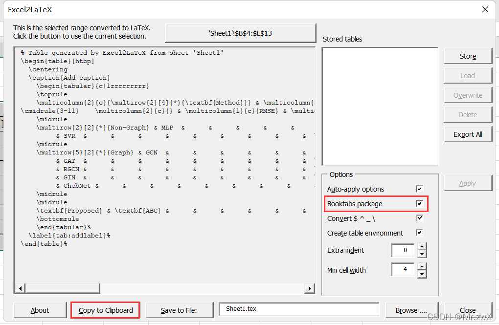This screenshot has width=499, height=325.
Task: Click the \bottomrule line in code
Action: click(58, 219)
